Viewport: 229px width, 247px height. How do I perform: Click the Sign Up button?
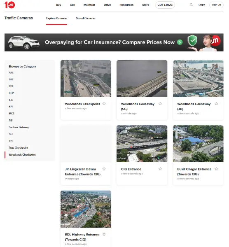click(x=216, y=5)
